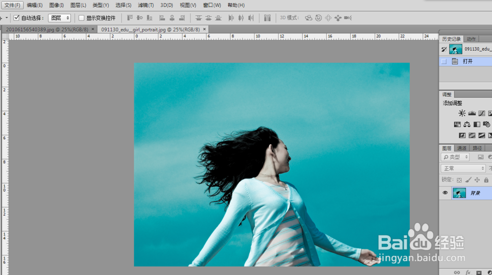Open the 图像(I) menu
Screen dimensions: 492x275
57,5
